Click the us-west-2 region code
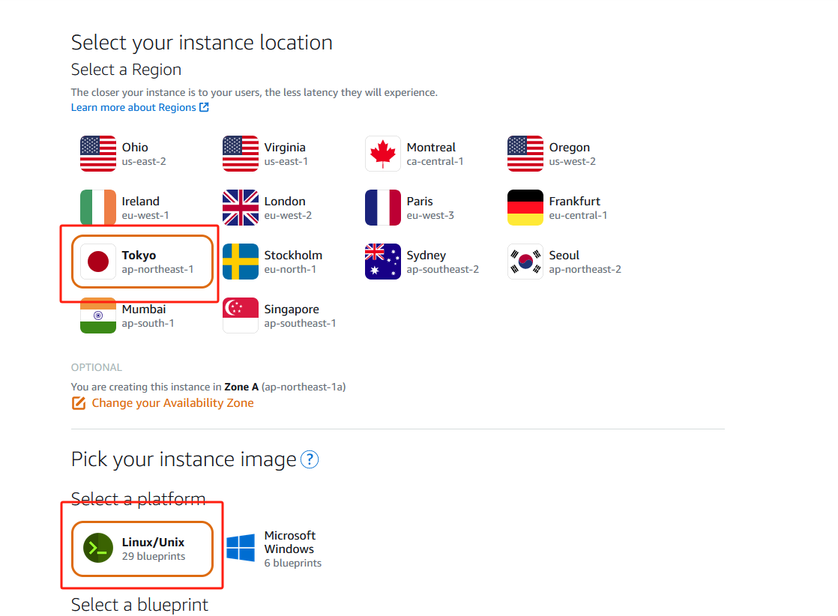 573,161
